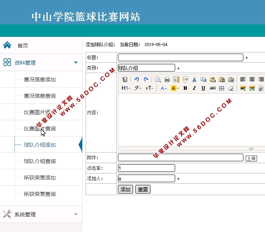Image resolution: width=265 pixels, height=232 pixels.
Task: Click inside the 内容 editor text area
Action: click(191, 119)
